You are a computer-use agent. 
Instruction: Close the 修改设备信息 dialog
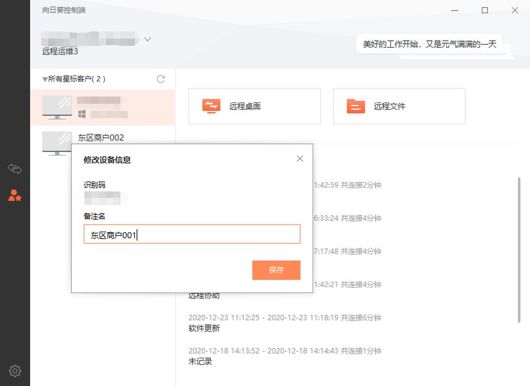300,159
